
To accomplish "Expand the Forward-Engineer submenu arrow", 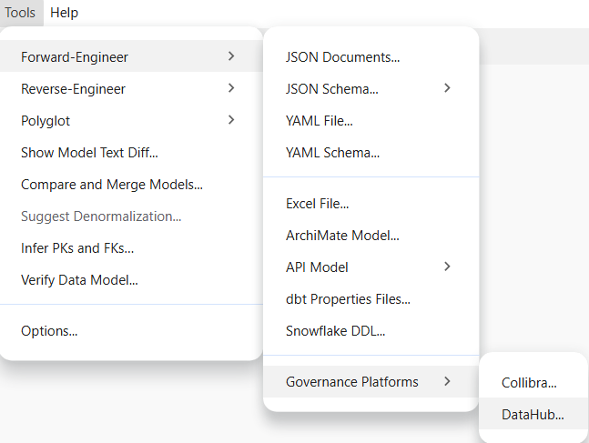I will (x=231, y=57).
